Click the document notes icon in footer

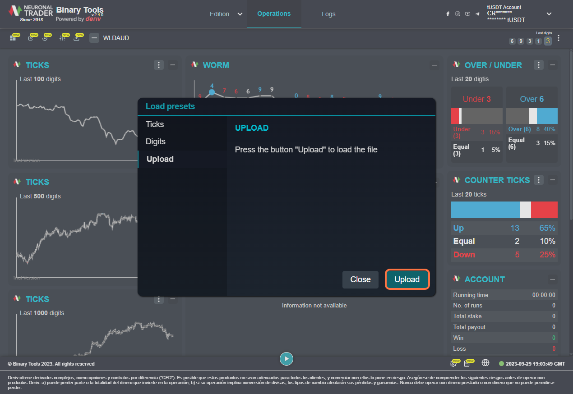click(467, 363)
